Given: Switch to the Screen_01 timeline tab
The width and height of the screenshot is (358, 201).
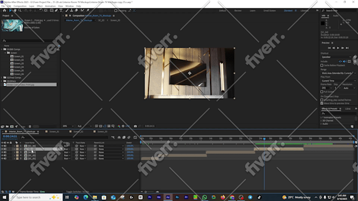Looking at the screenshot, I should click(54, 132).
